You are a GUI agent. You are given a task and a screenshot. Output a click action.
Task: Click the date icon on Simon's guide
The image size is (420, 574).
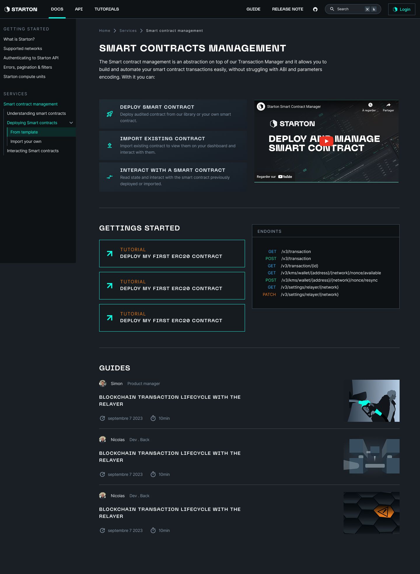102,418
